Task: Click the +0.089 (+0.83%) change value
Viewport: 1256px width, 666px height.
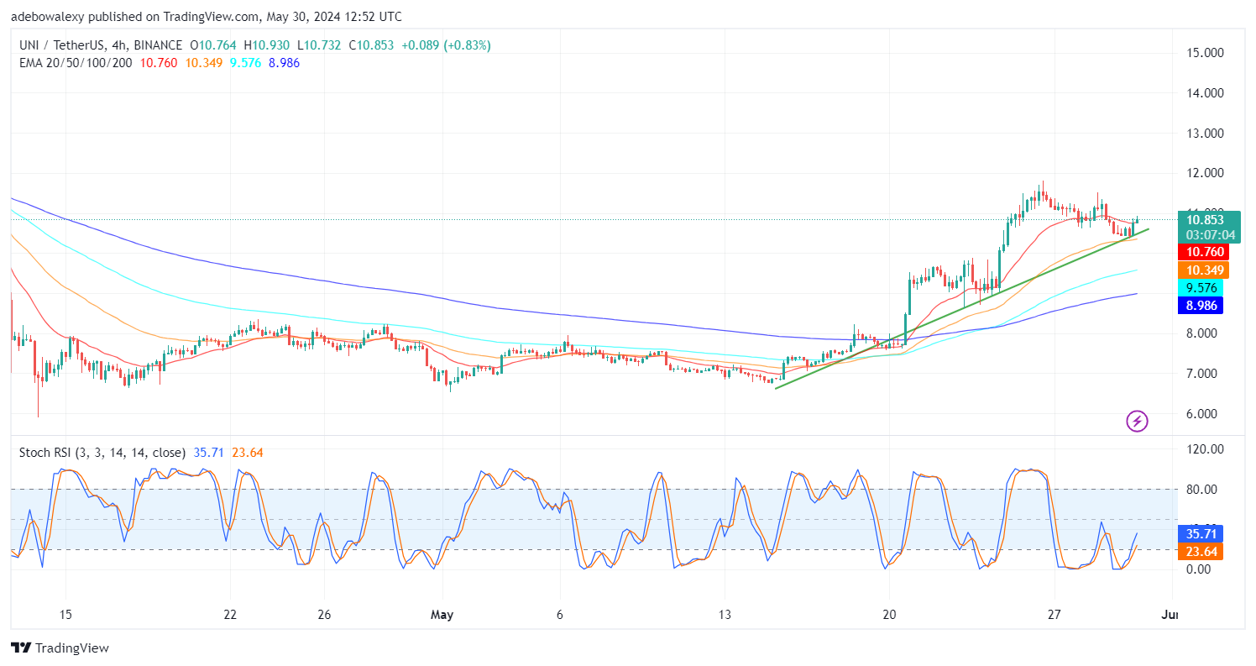Action: 444,45
